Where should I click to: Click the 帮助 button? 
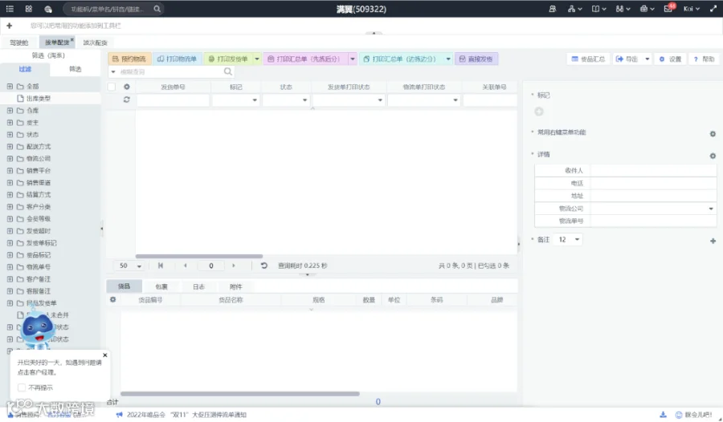click(x=704, y=59)
